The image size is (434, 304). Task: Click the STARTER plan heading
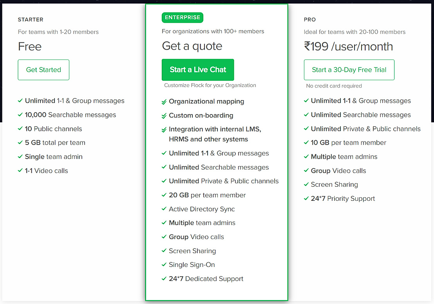[31, 20]
